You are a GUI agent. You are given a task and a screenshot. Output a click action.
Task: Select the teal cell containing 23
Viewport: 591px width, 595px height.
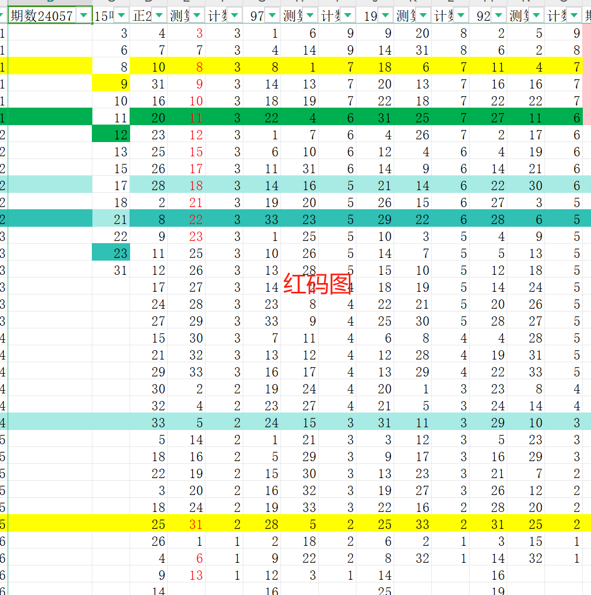(111, 254)
